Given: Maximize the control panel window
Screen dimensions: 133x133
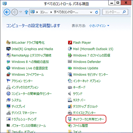Looking at the screenshot, I should click(118, 3).
